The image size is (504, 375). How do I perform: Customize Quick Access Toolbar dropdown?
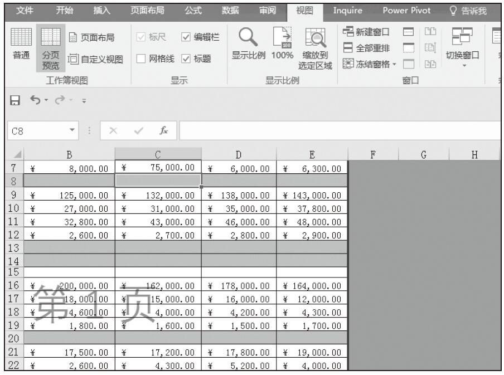tap(84, 101)
